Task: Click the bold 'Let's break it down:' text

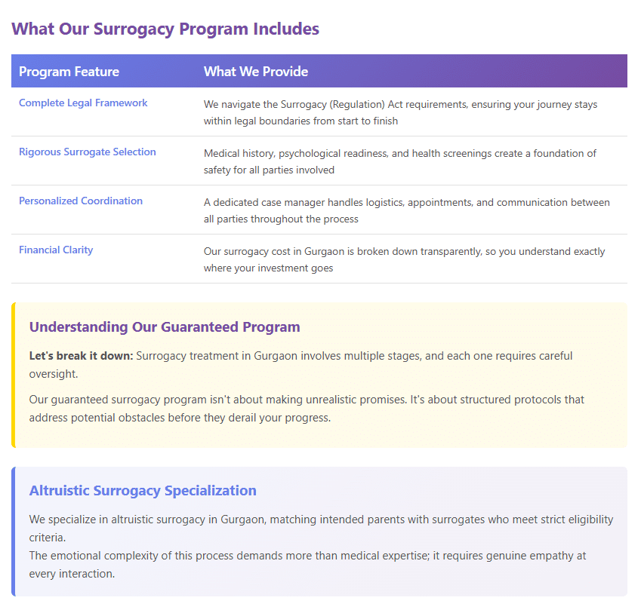Action: pos(82,355)
